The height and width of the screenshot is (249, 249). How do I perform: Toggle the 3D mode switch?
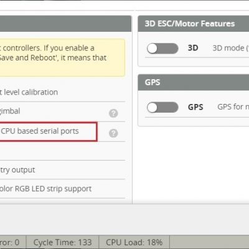click(x=162, y=49)
